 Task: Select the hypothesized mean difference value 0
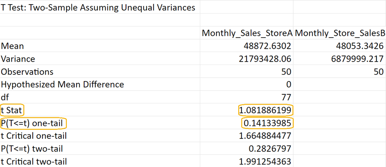point(289,84)
